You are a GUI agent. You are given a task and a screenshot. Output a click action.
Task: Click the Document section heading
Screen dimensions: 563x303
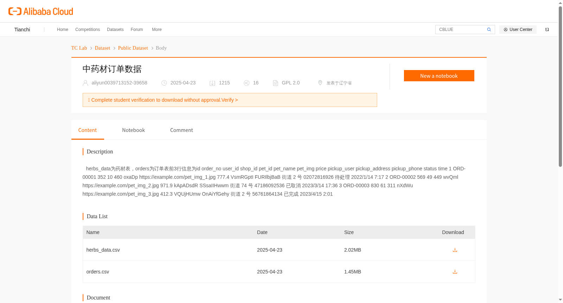[99, 298]
